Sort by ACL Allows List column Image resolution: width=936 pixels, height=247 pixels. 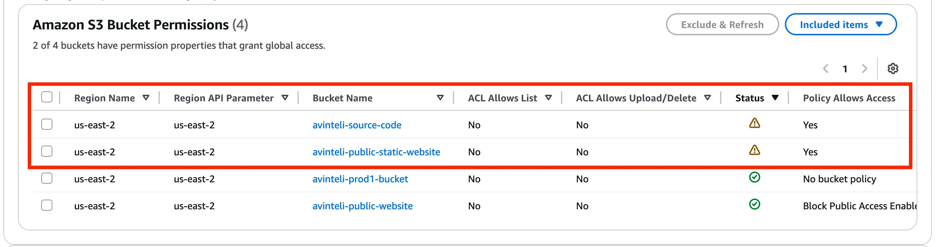pyautogui.click(x=548, y=98)
